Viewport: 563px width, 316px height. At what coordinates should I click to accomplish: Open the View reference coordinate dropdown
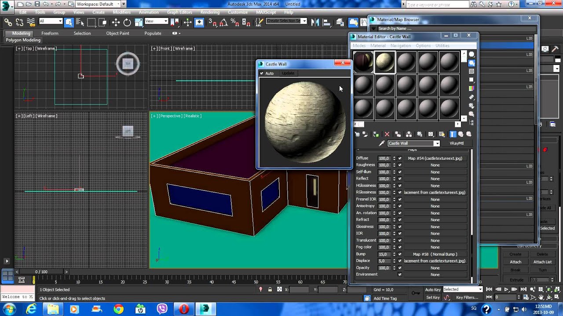(x=156, y=21)
